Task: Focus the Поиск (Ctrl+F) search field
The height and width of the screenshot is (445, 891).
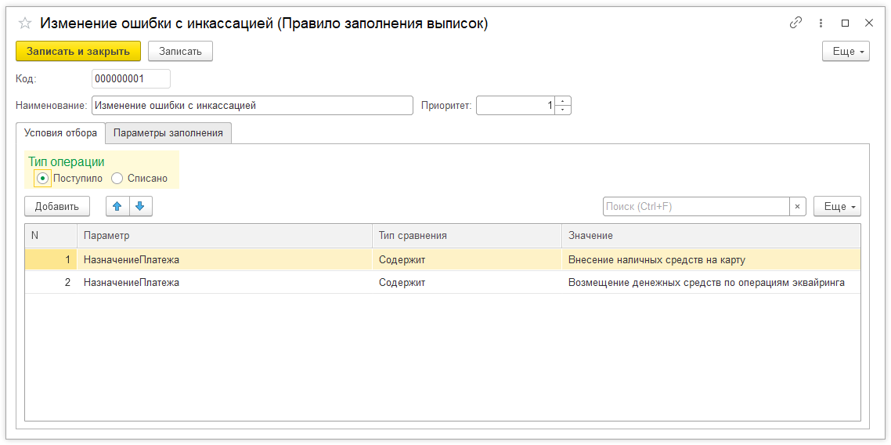Action: tap(696, 207)
